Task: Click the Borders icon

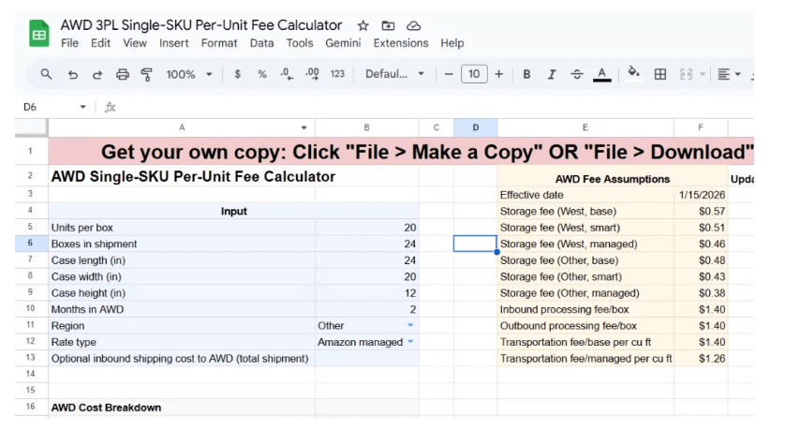Action: pyautogui.click(x=659, y=74)
